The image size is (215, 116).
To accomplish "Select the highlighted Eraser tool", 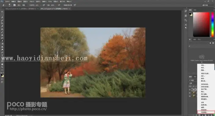I will [2, 41].
